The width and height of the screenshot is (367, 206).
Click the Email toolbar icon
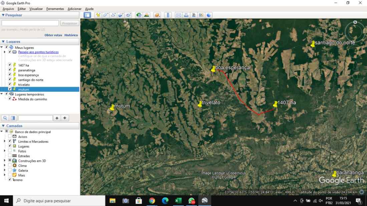coord(178,15)
